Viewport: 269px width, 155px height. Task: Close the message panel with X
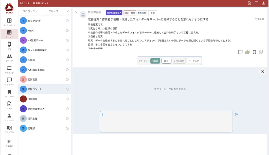point(262,71)
